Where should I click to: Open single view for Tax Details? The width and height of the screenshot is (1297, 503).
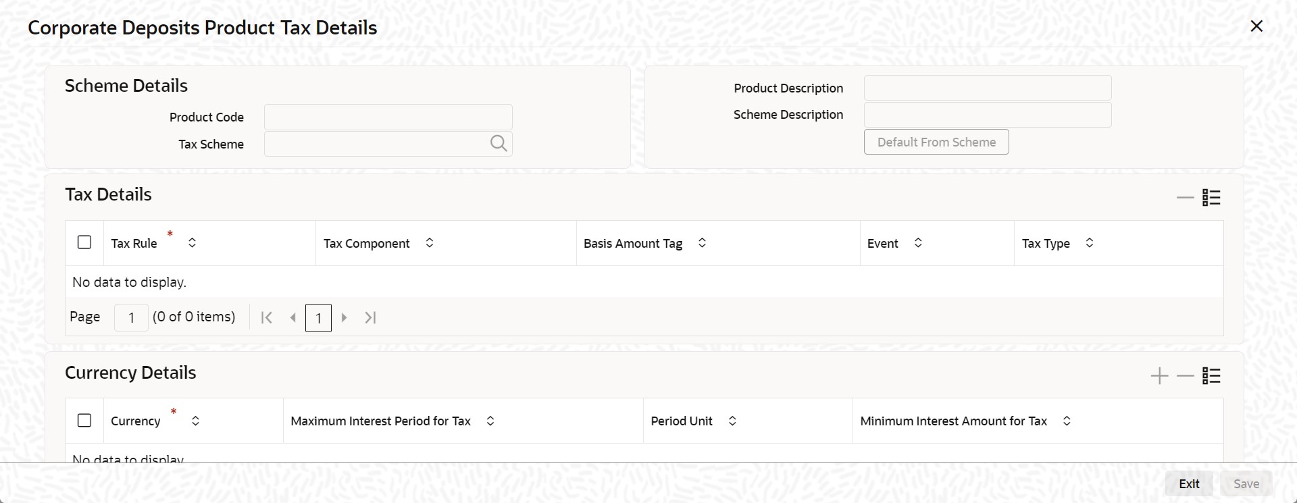[1211, 198]
